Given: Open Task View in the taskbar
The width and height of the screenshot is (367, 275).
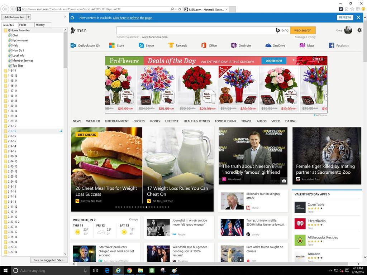Looking at the screenshot, I should point(95,271).
